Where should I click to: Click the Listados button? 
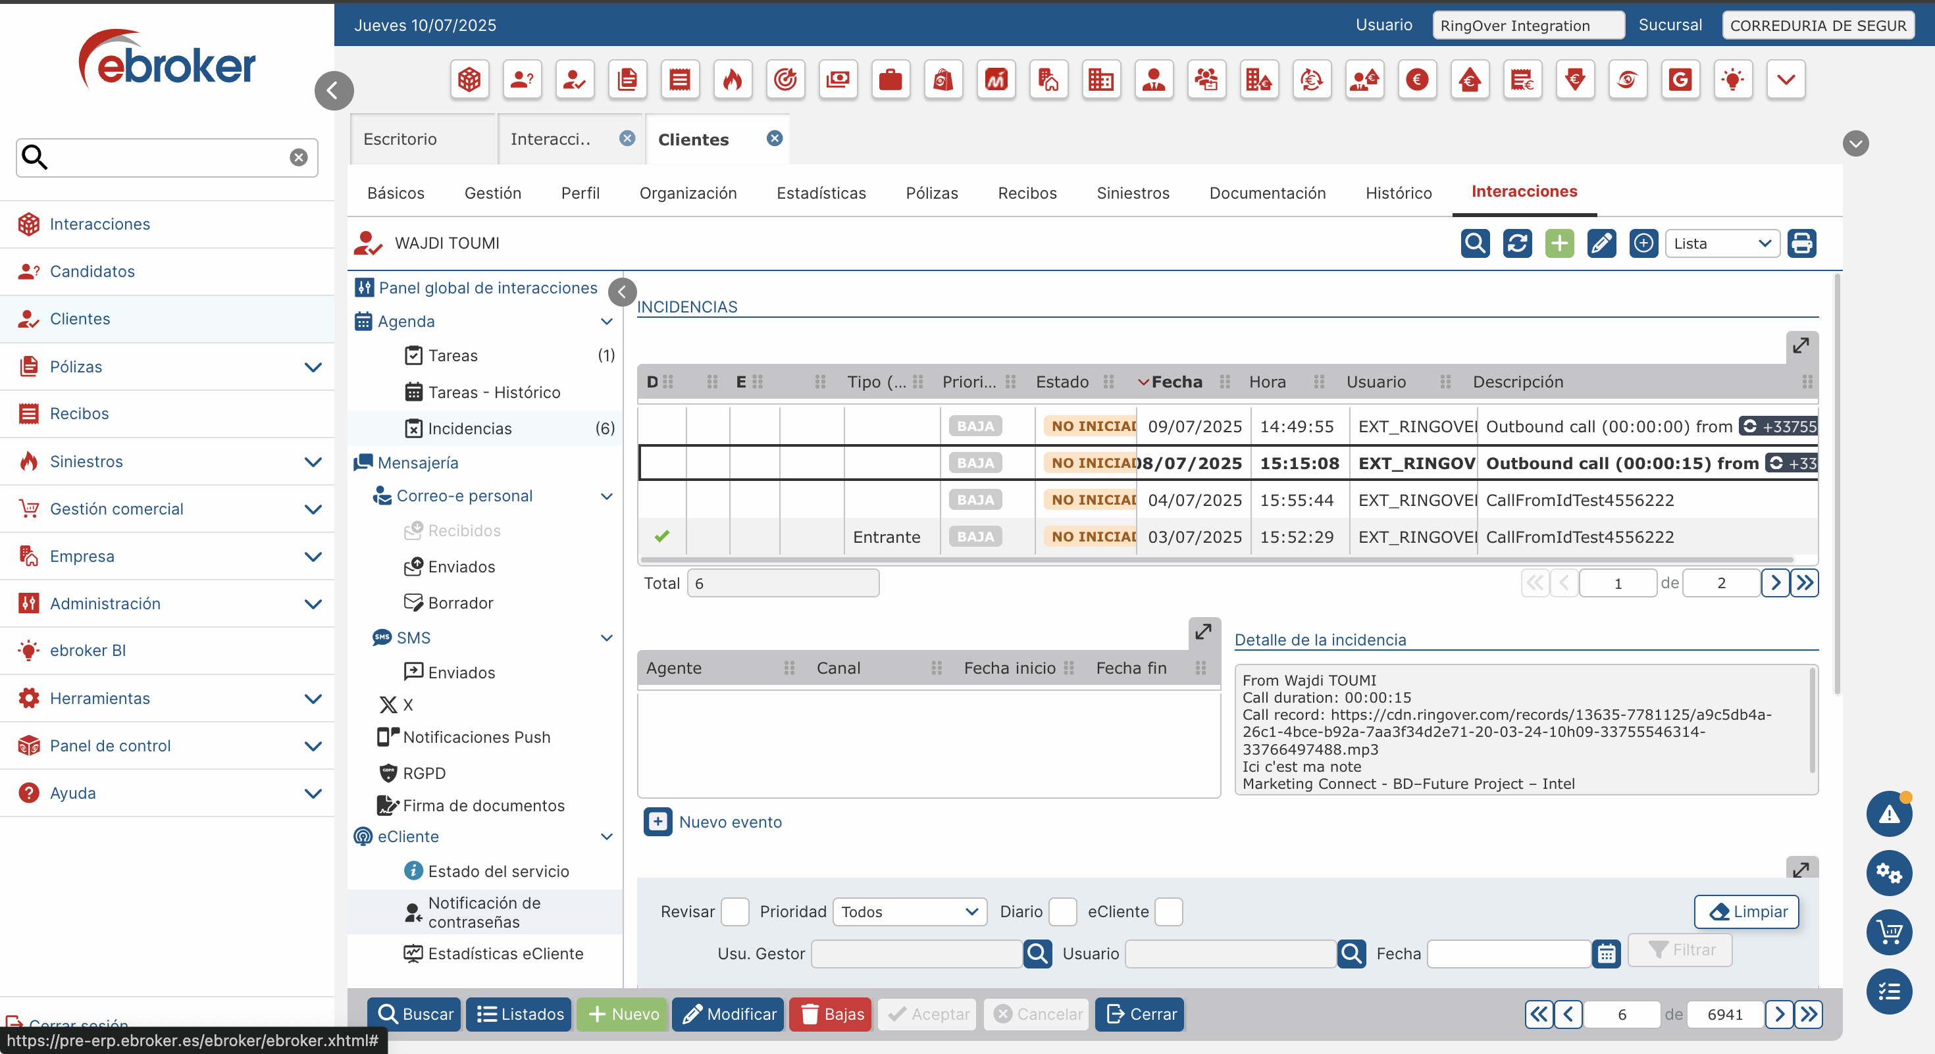[x=519, y=1015]
